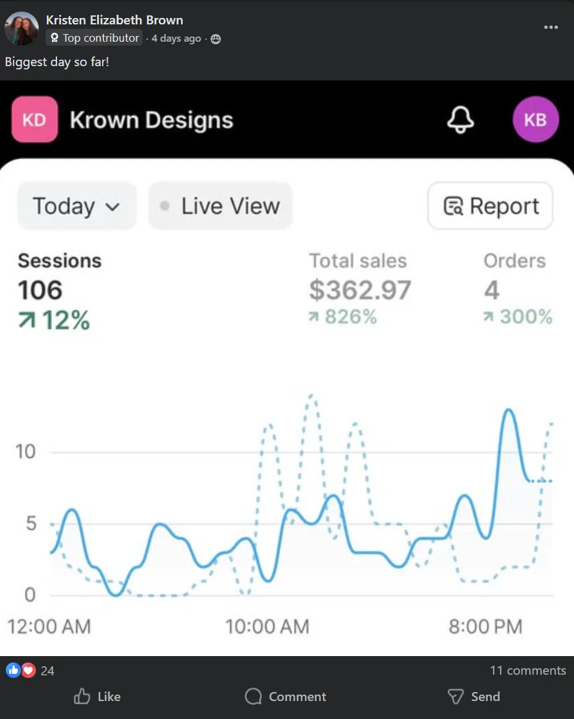Send the post via Send button

474,697
